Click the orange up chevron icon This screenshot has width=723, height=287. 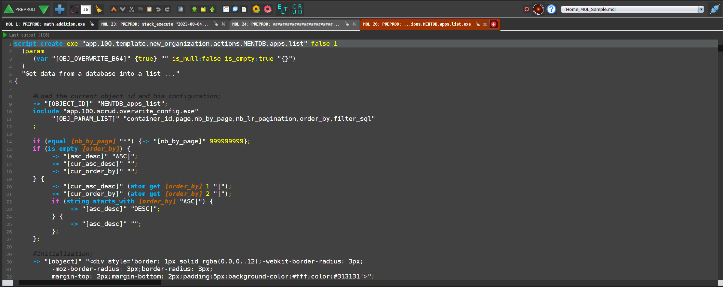113,9
